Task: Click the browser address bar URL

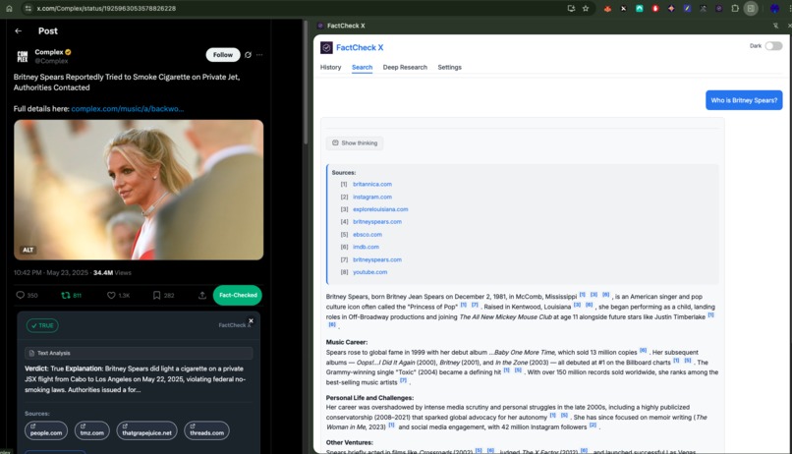Action: (x=106, y=8)
